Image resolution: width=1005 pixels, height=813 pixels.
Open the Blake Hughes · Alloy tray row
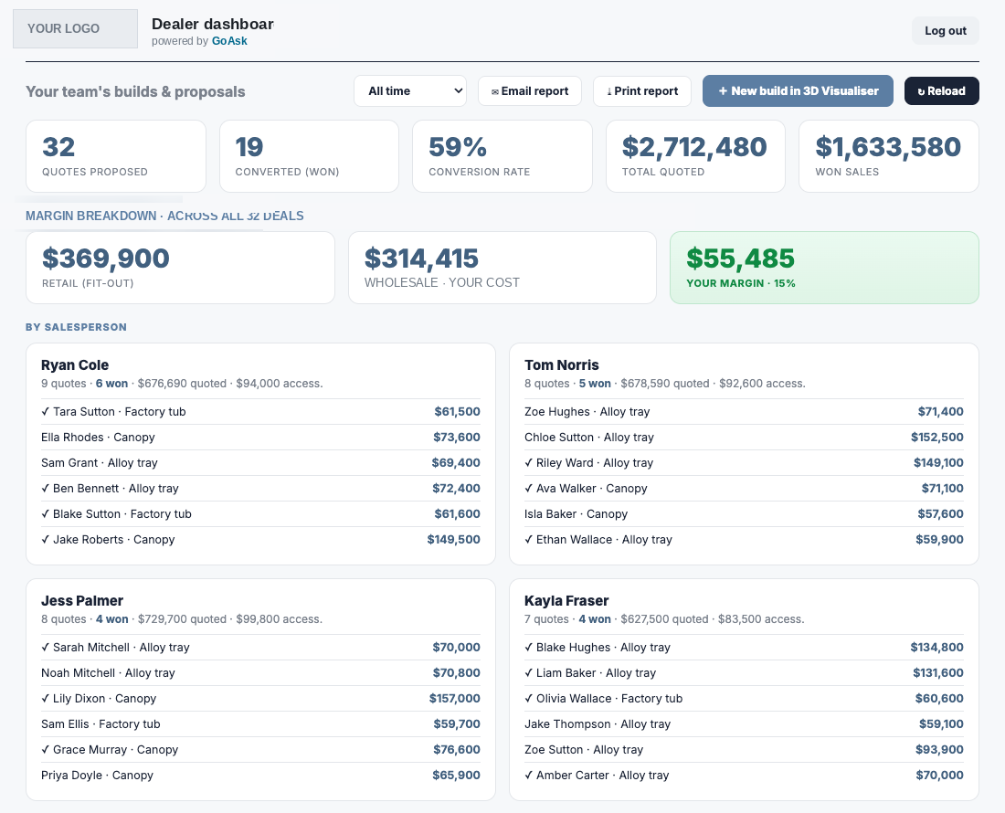tap(744, 648)
